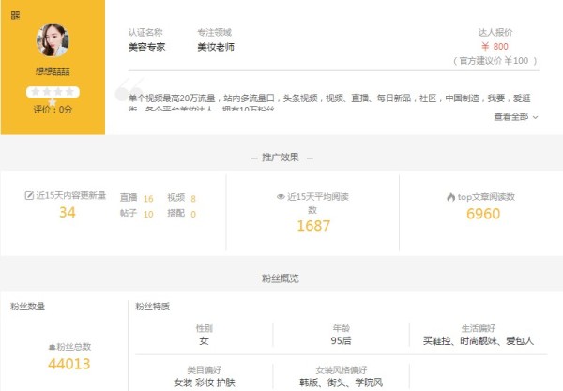This screenshot has height=391, width=563.
Task: Expand the description with '查看全部'
Action: [511, 116]
